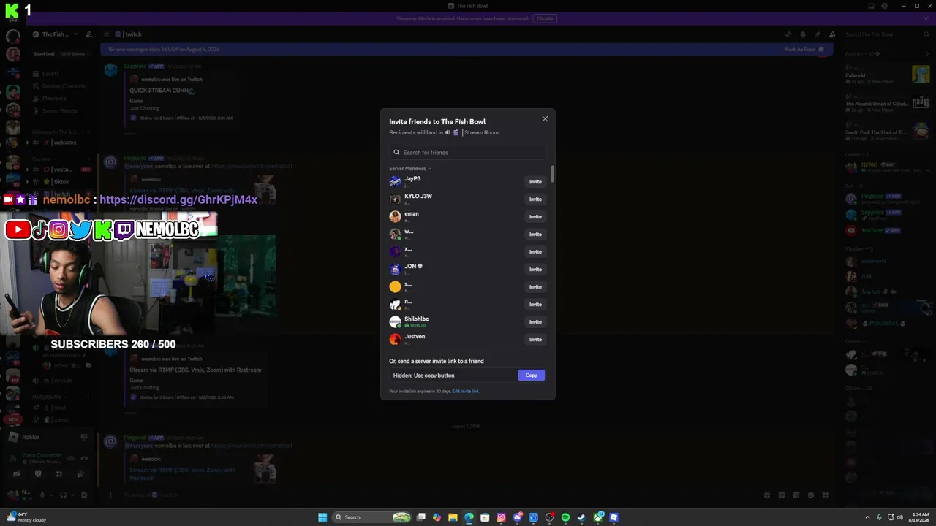The image size is (936, 526).
Task: Expand the Server Members dropdown
Action: pyautogui.click(x=410, y=169)
